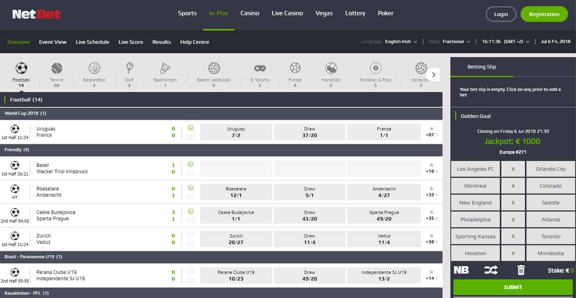576x298 pixels.
Task: Expand +33 markets for Roeselare match
Action: pyautogui.click(x=432, y=194)
